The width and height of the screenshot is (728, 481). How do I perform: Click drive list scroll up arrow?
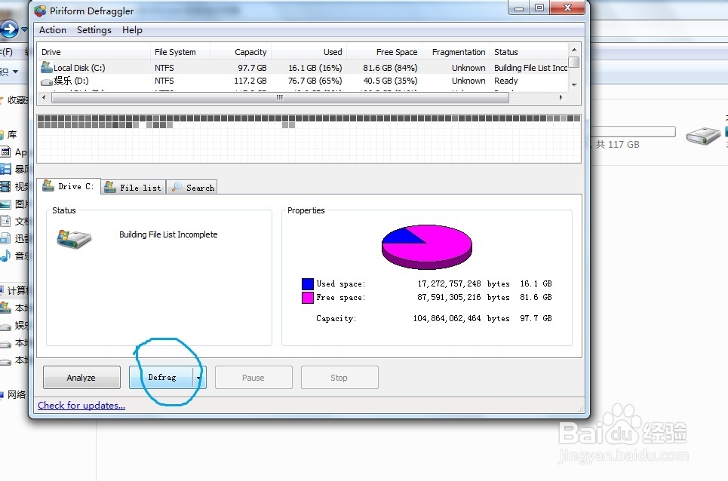574,49
